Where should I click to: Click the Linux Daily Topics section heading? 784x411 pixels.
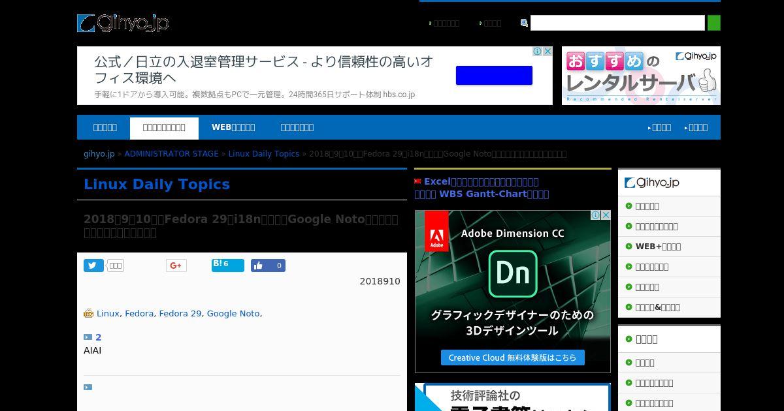pos(157,184)
